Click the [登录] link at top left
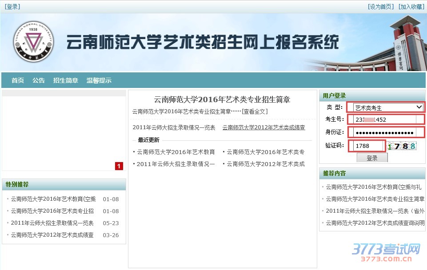427x270 pixels. pos(12,7)
